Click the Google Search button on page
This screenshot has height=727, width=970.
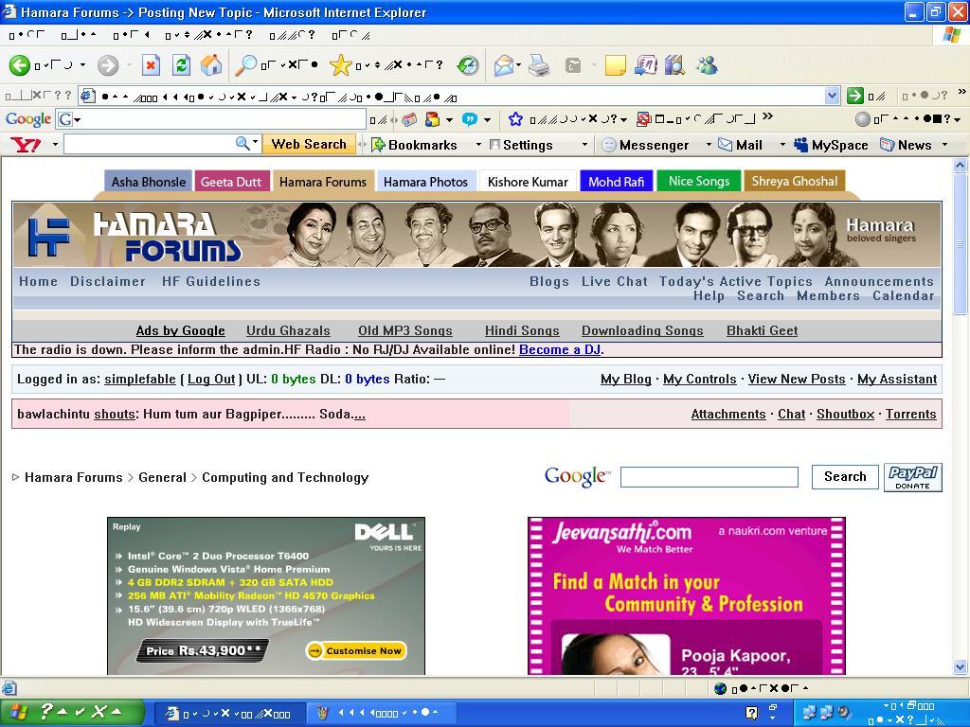point(845,477)
